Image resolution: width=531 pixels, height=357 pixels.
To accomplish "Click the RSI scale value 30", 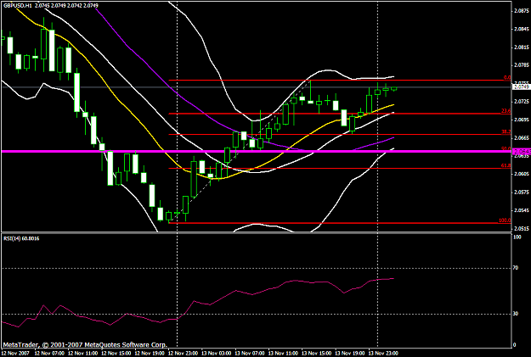I will tap(516, 314).
